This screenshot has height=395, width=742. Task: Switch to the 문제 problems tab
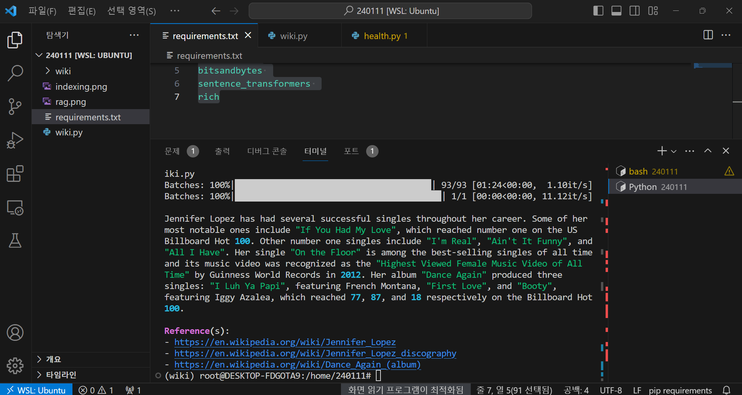click(181, 151)
